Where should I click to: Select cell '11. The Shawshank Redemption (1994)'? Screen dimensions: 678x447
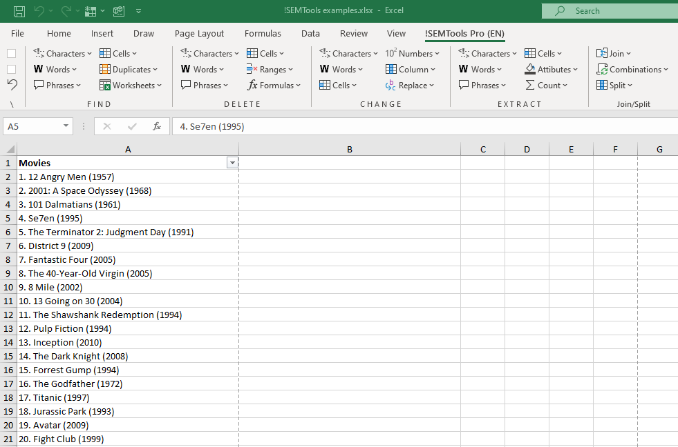(128, 315)
